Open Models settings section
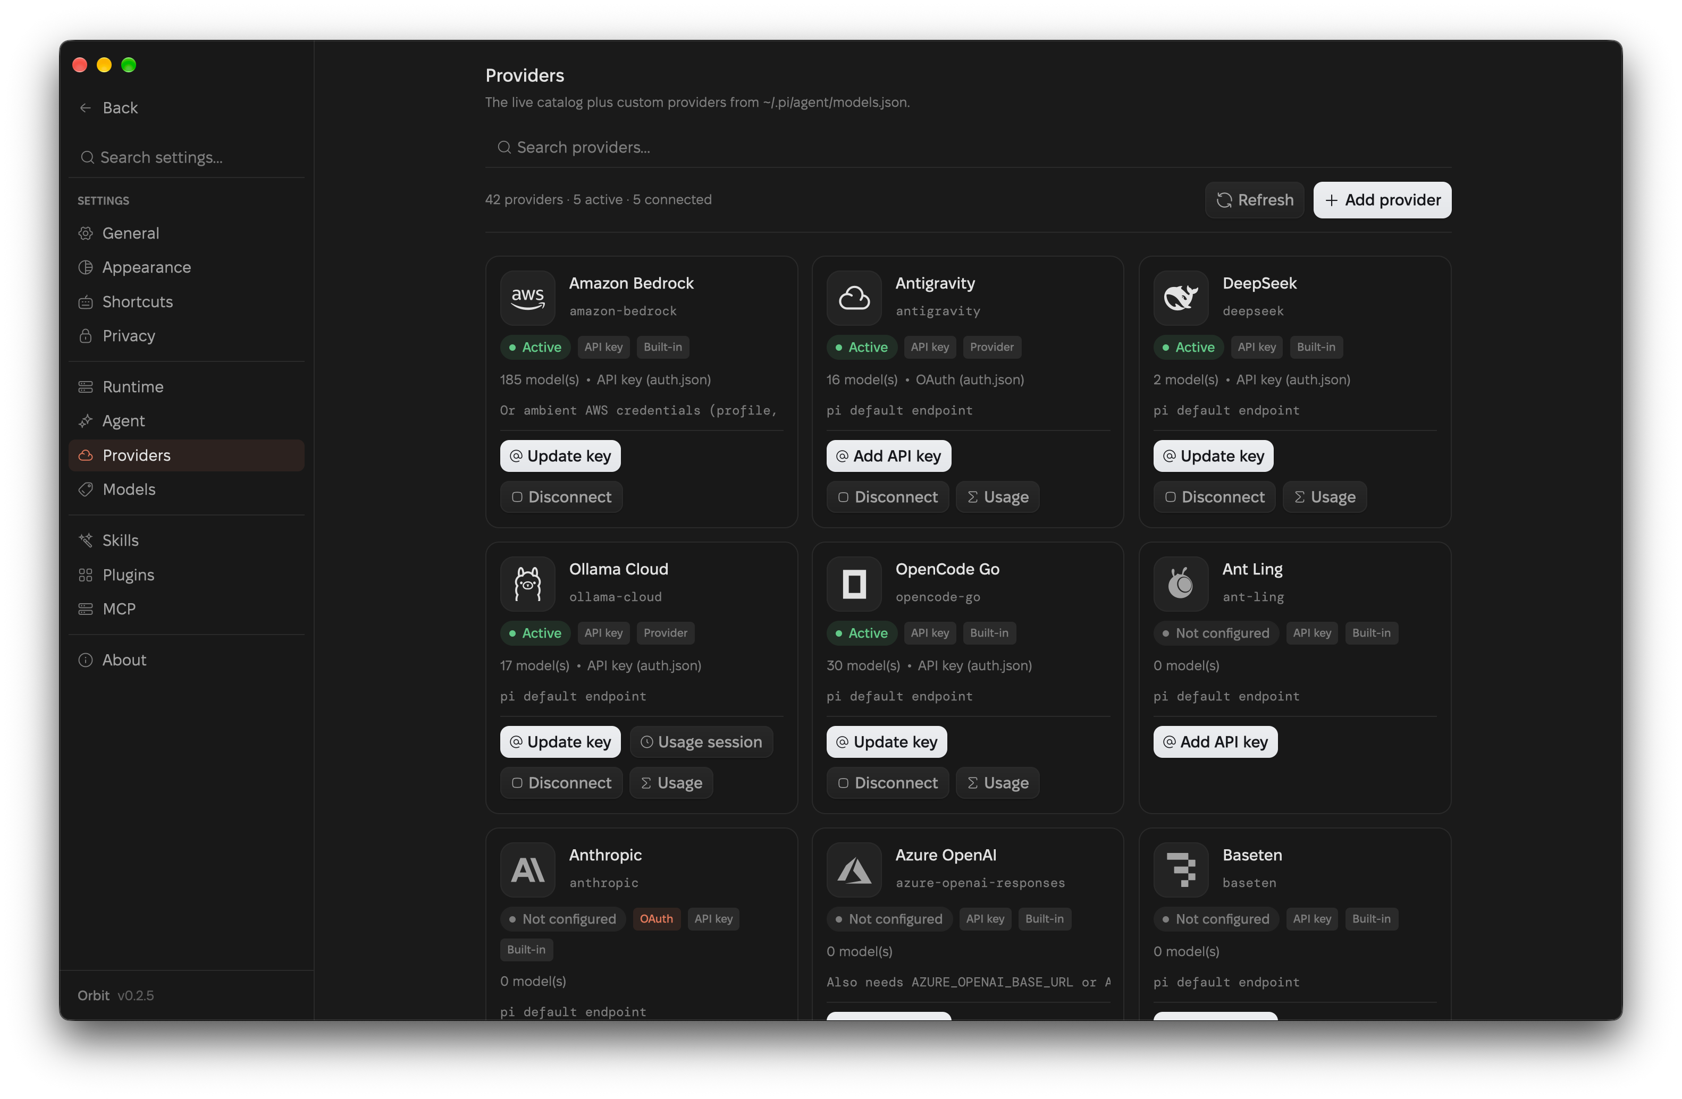 point(187,489)
